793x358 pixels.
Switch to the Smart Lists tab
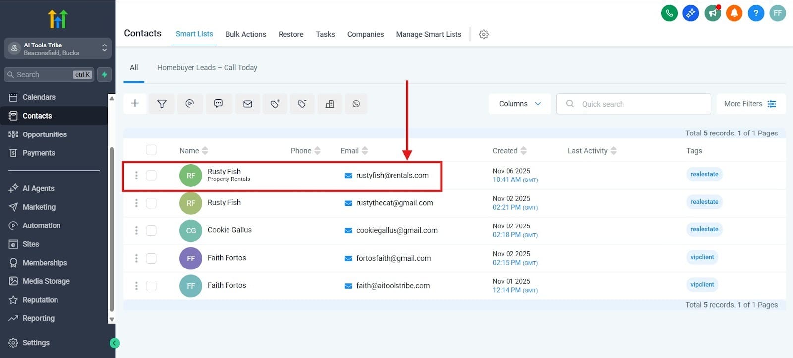tap(194, 34)
